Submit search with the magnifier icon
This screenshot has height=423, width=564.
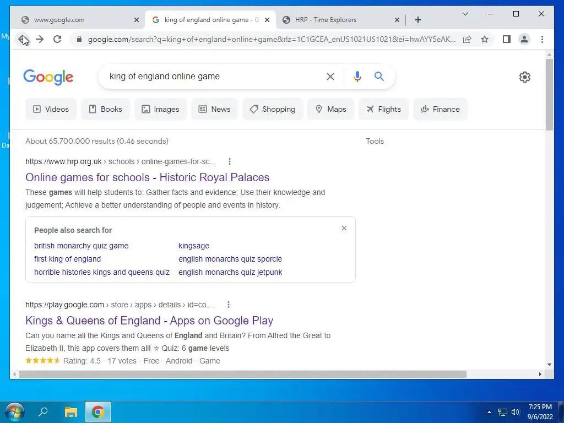(379, 76)
